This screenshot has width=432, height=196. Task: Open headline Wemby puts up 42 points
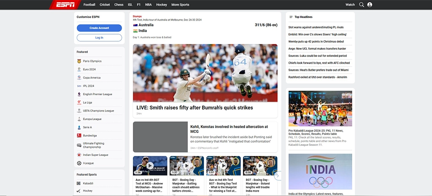[316, 42]
